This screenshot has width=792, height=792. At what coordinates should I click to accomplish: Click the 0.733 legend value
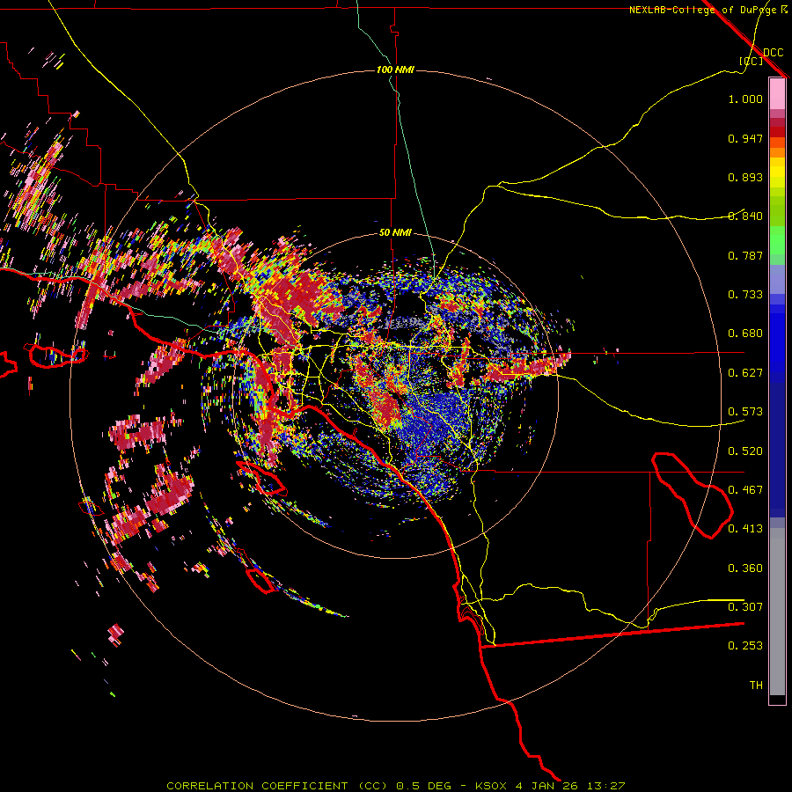click(745, 295)
